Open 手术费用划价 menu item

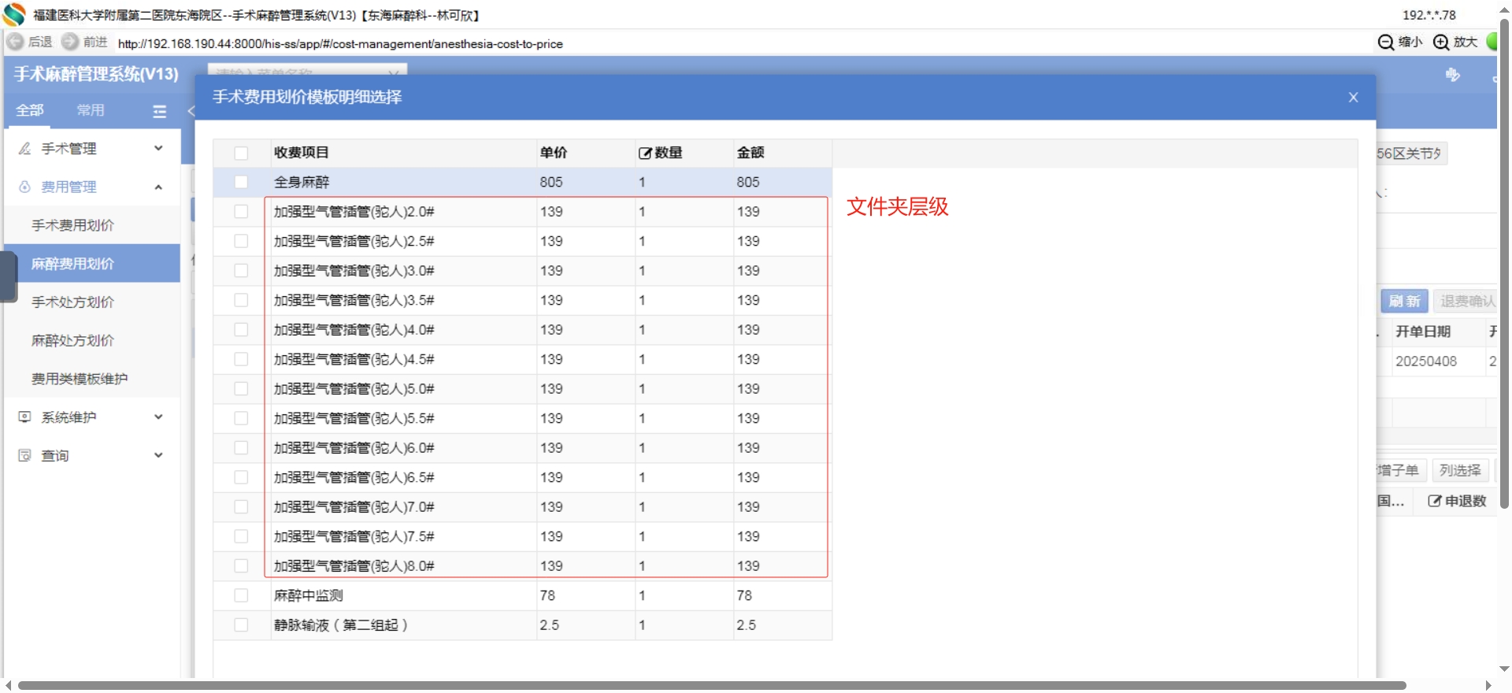93,225
